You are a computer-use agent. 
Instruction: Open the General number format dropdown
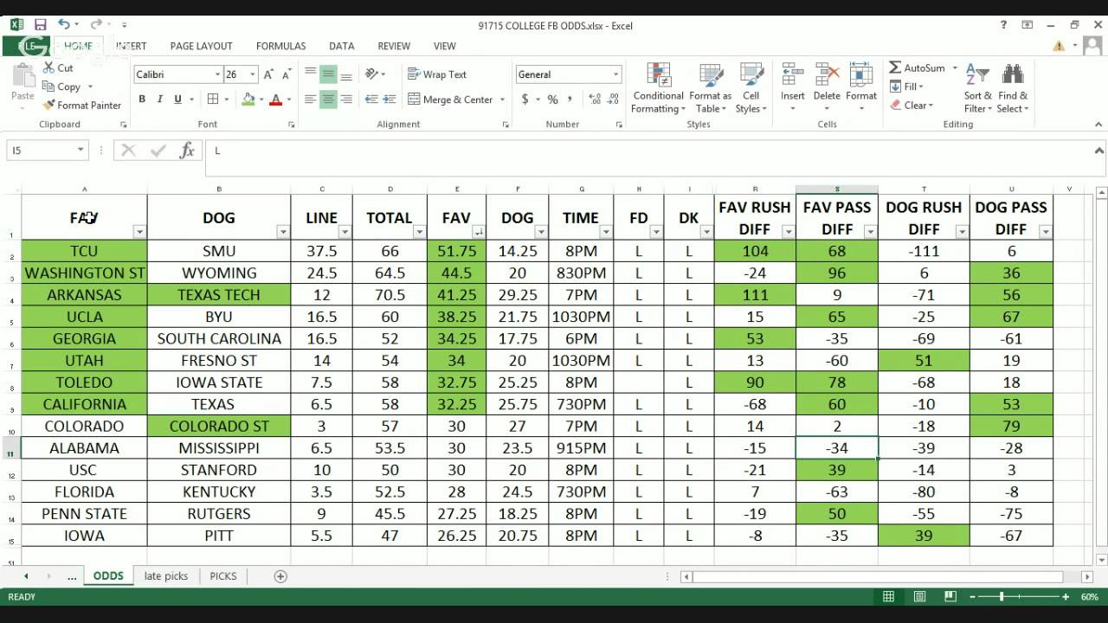[615, 74]
